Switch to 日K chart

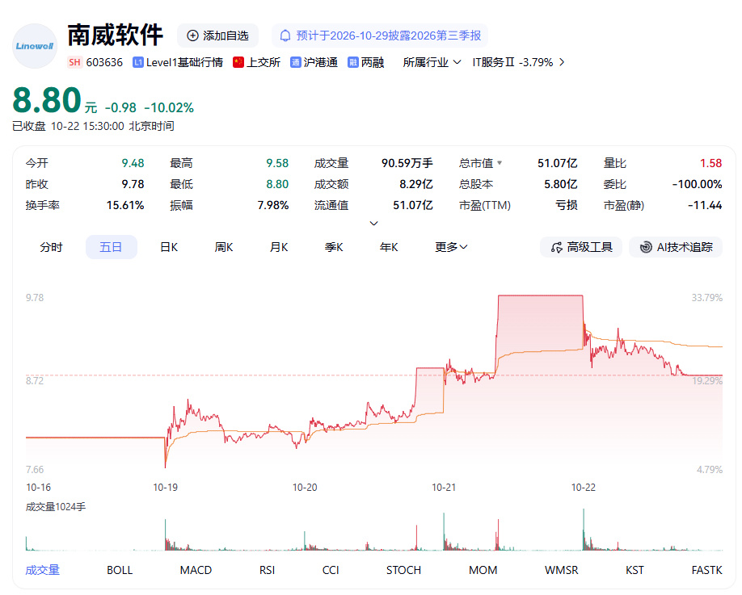(x=169, y=247)
